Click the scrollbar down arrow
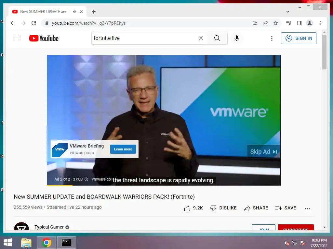 [x=324, y=227]
